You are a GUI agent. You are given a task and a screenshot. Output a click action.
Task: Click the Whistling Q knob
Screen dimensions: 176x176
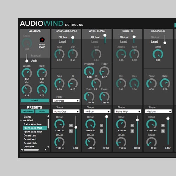click(96, 83)
